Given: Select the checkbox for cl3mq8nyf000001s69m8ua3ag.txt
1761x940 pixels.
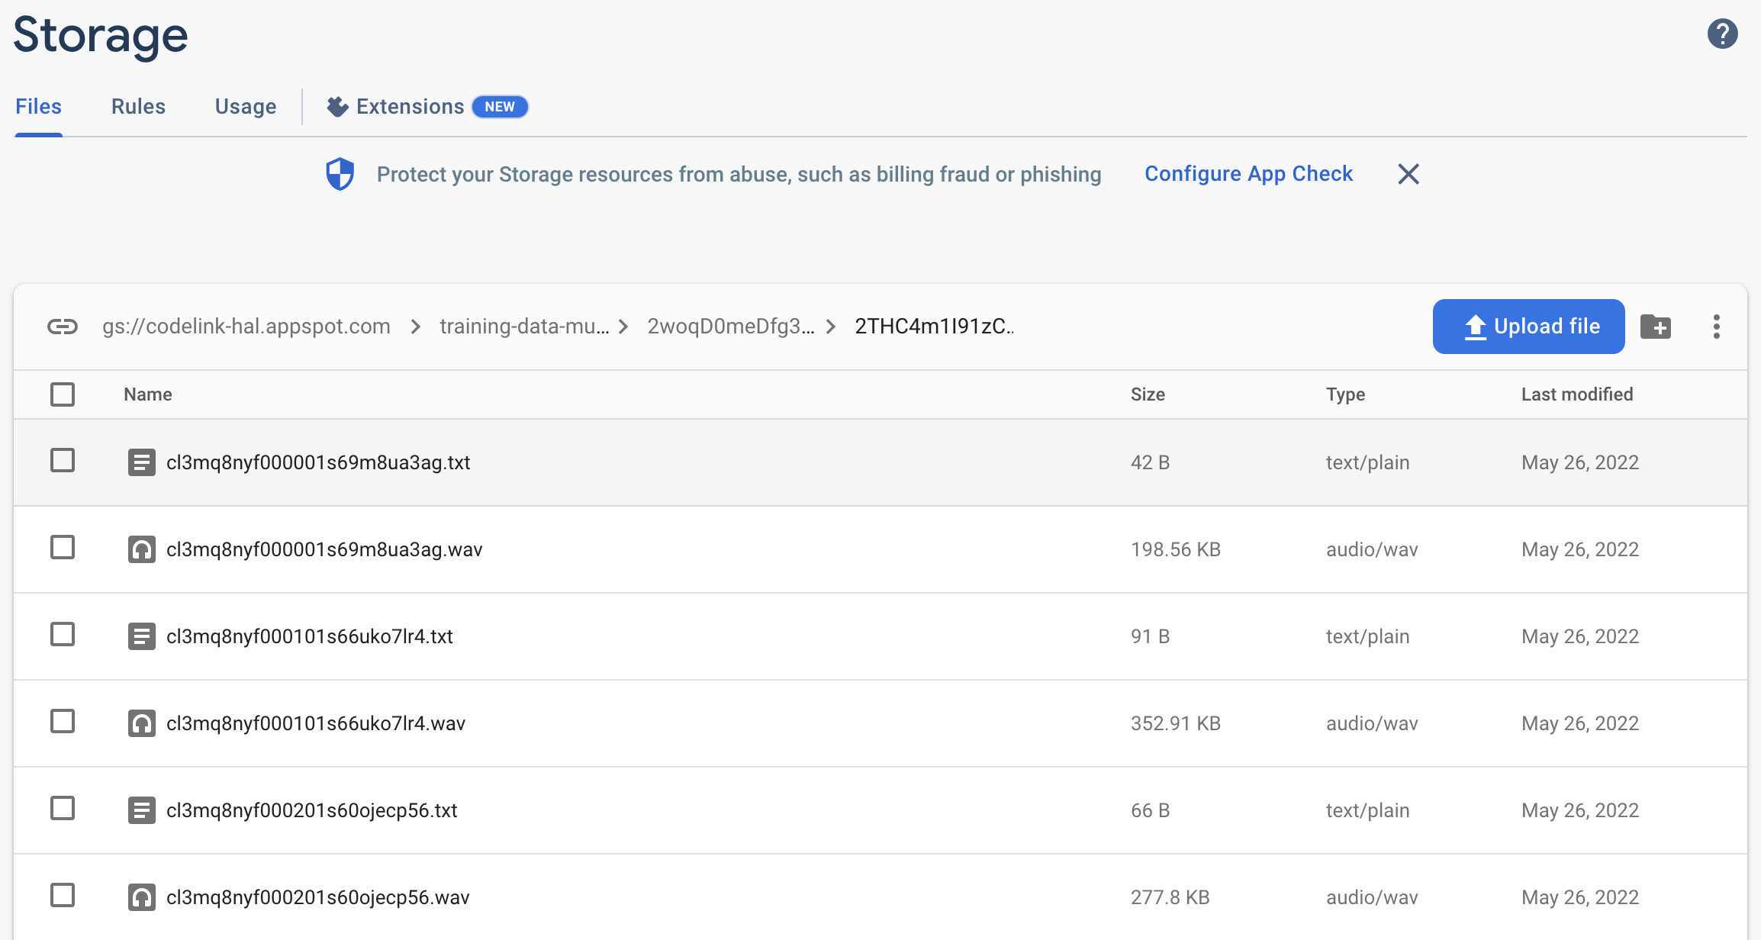Looking at the screenshot, I should (x=63, y=462).
